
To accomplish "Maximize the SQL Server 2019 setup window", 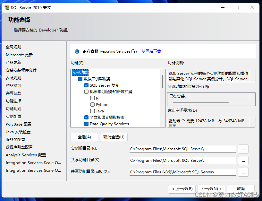I will [237, 7].
